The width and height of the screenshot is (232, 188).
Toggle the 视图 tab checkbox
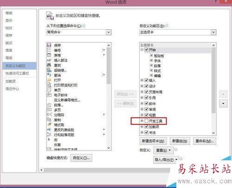(146, 115)
